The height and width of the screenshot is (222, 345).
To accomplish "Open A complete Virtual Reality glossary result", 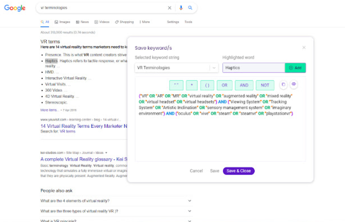I will tap(84, 159).
